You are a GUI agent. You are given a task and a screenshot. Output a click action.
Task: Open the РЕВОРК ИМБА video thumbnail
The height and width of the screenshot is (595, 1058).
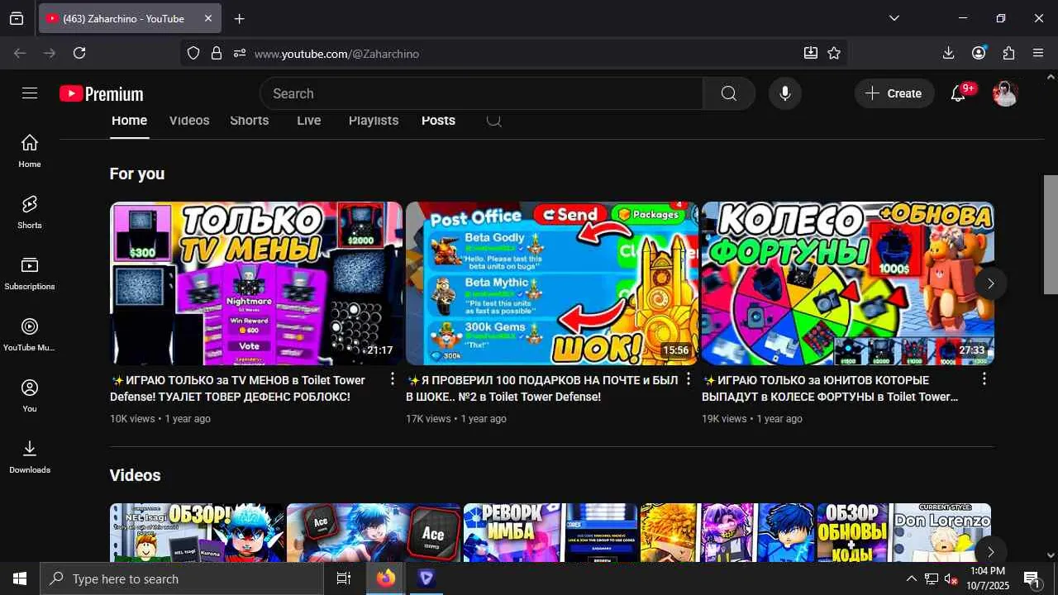coord(550,533)
